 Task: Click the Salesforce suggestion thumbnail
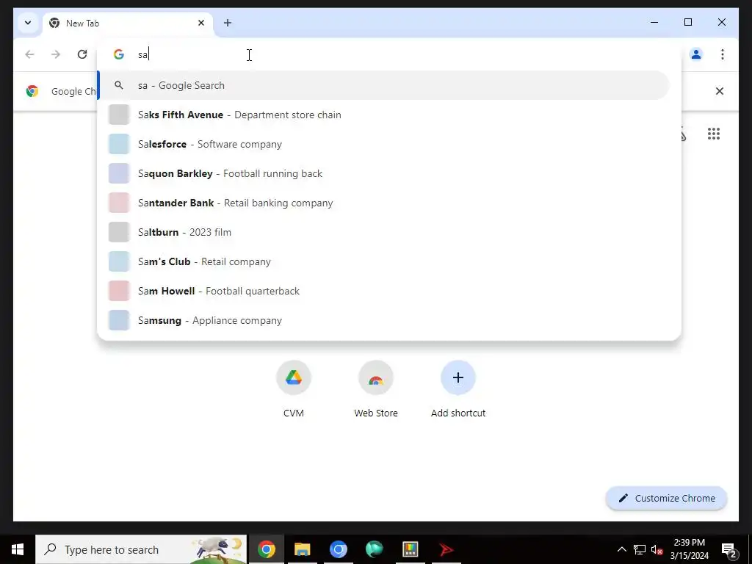119,144
